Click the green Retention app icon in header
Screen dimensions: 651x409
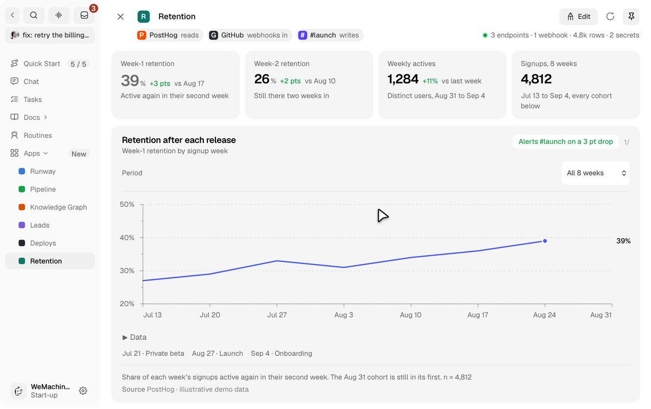(x=143, y=16)
